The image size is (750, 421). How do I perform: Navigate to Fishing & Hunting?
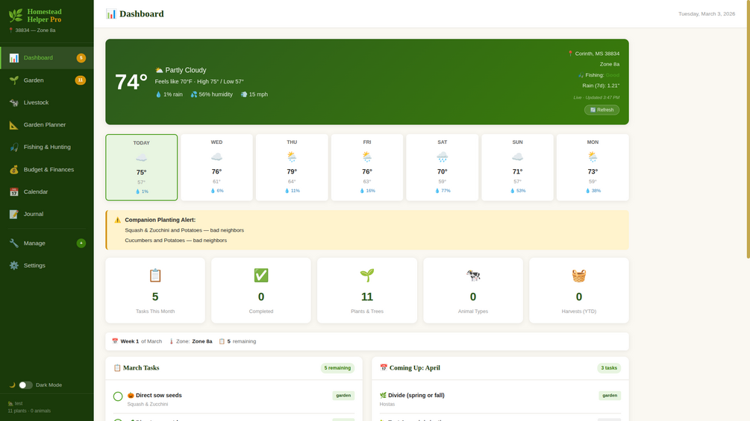point(47,147)
